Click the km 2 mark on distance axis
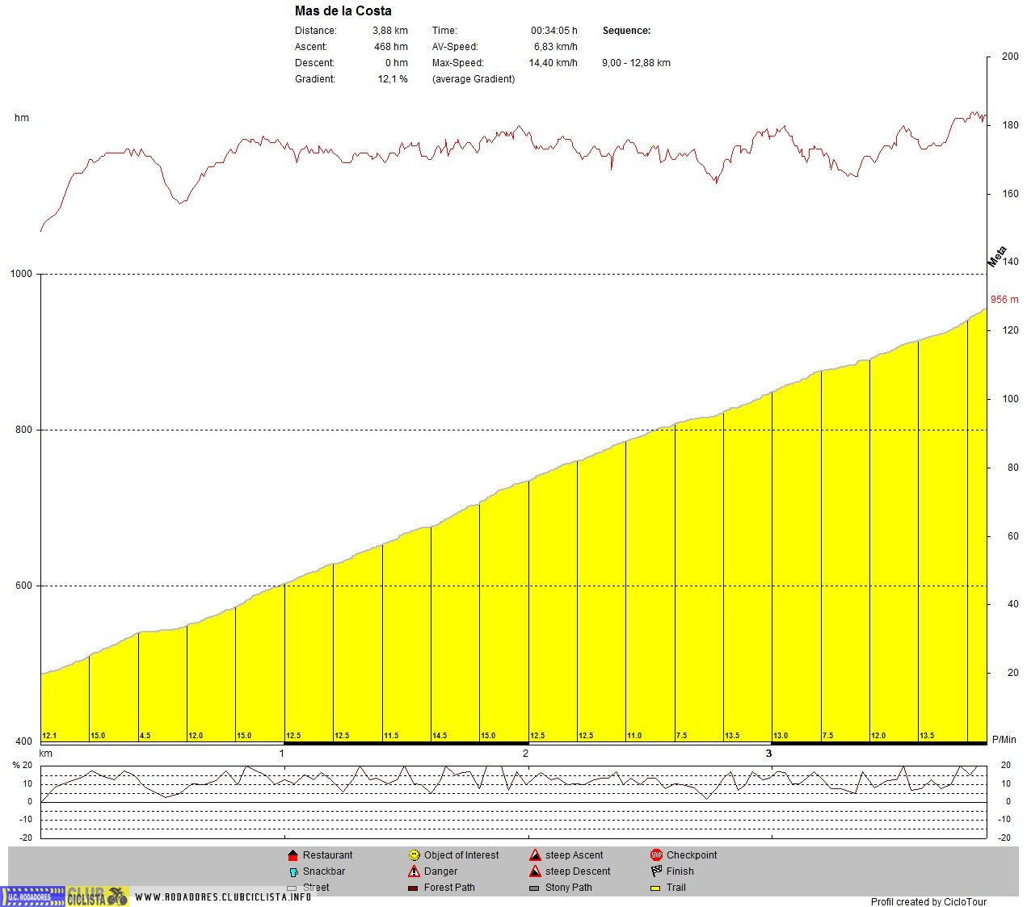 pos(525,754)
